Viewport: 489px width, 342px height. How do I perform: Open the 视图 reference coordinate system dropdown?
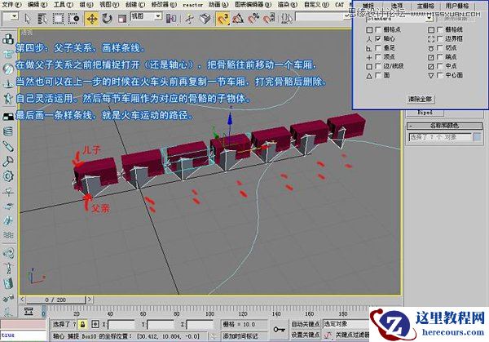pyautogui.click(x=158, y=16)
